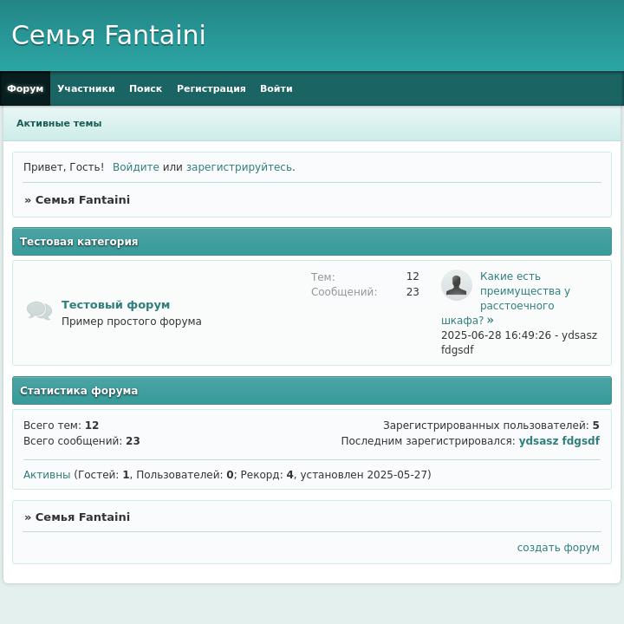The image size is (624, 624).
Task: Click the bottom Семья Fantaini breadcrumb
Action: click(82, 517)
